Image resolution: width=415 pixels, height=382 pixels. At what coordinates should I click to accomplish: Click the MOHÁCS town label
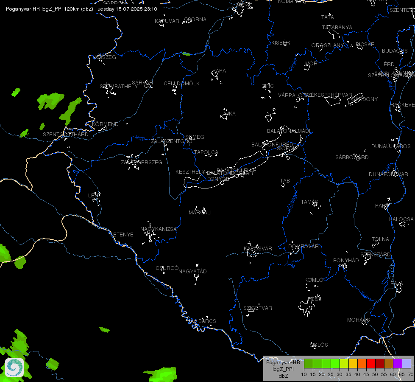pos(358,320)
